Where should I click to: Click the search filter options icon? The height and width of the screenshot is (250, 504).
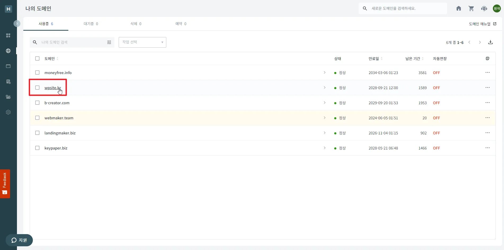(x=109, y=42)
